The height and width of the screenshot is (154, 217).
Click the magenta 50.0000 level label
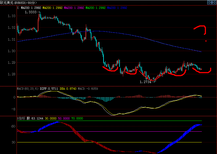(64, 118)
